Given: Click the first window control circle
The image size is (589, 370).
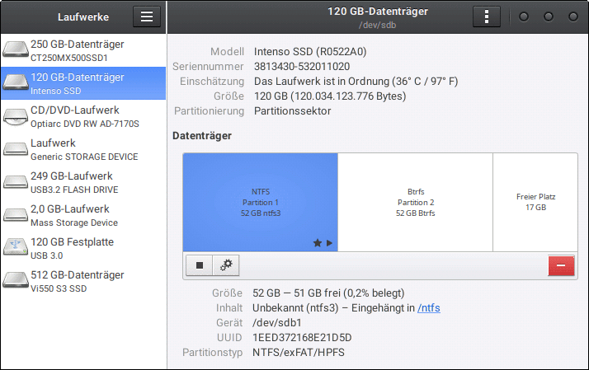Looking at the screenshot, I should [x=524, y=16].
